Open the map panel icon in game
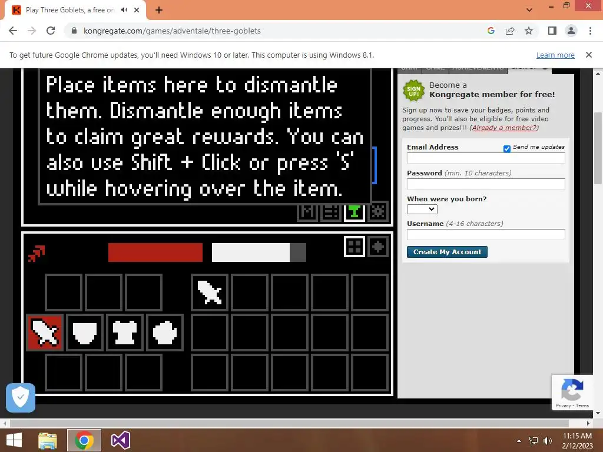 click(307, 211)
